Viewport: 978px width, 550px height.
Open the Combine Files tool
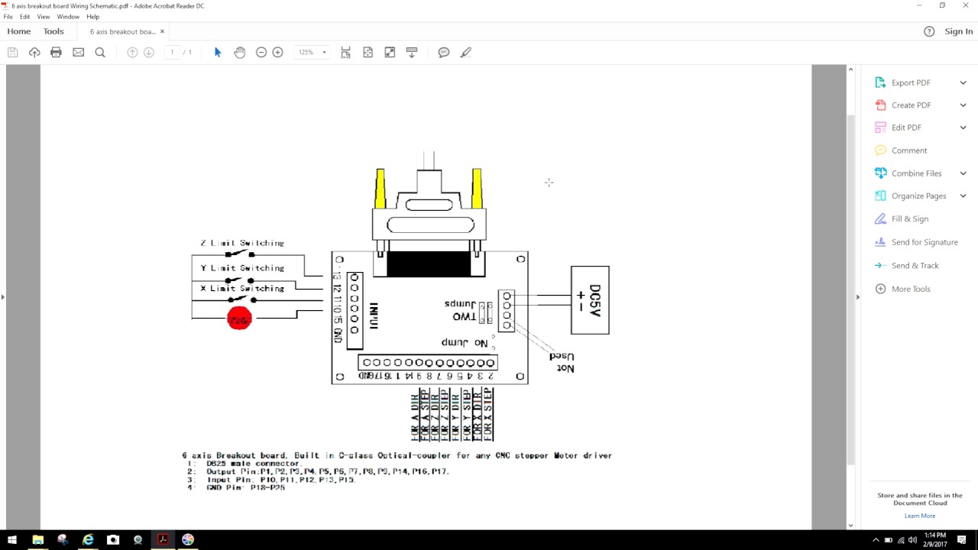[916, 173]
